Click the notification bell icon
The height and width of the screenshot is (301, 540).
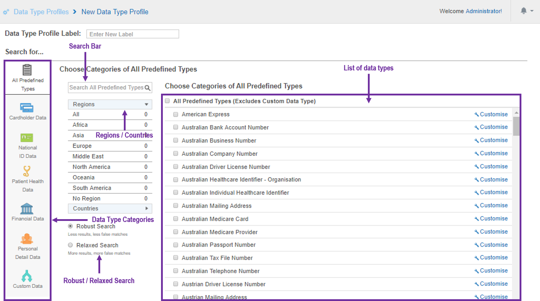click(x=524, y=11)
